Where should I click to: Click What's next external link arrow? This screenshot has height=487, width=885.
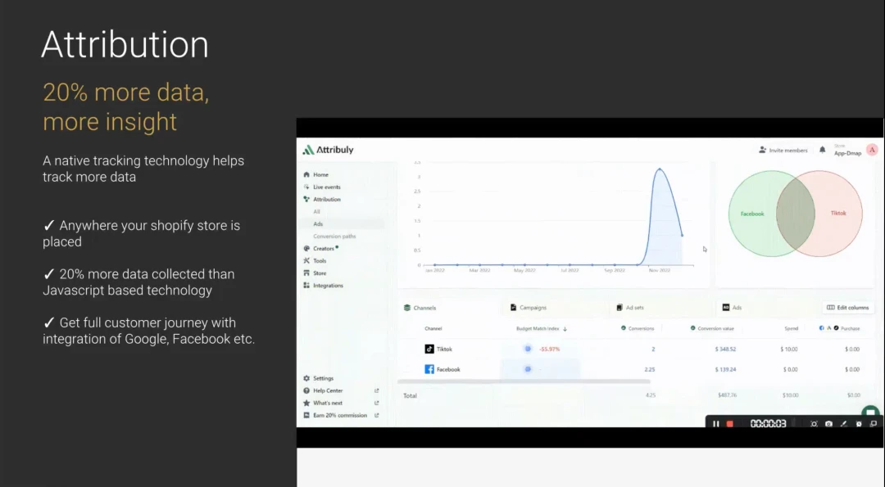point(376,403)
